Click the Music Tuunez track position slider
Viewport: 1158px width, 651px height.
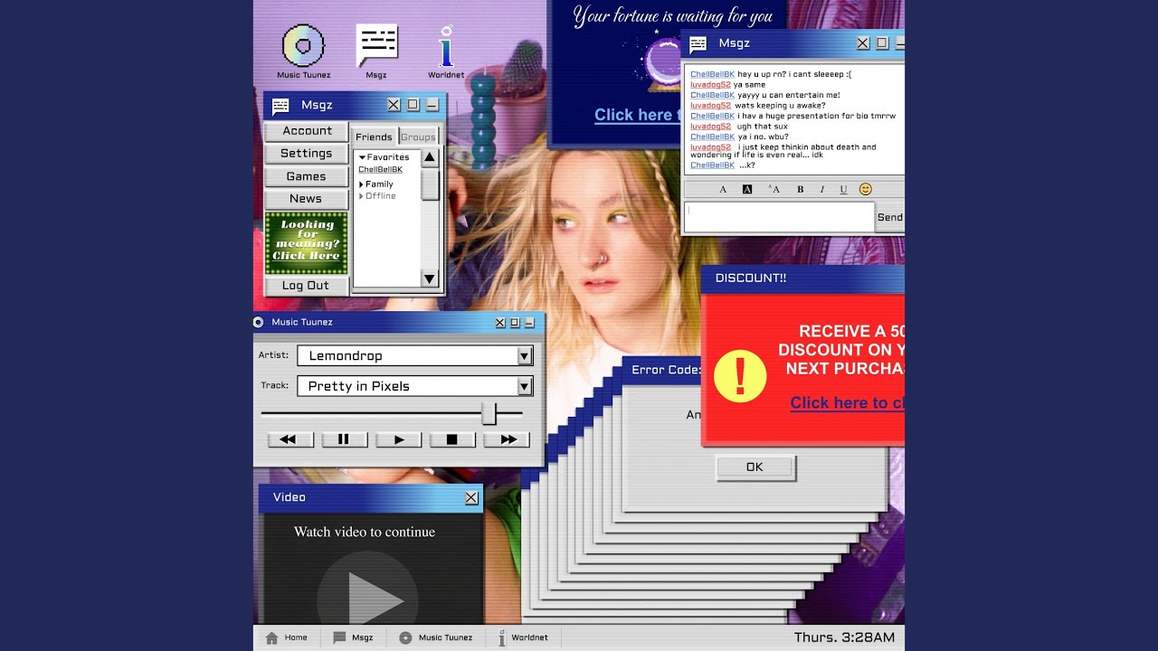coord(489,413)
